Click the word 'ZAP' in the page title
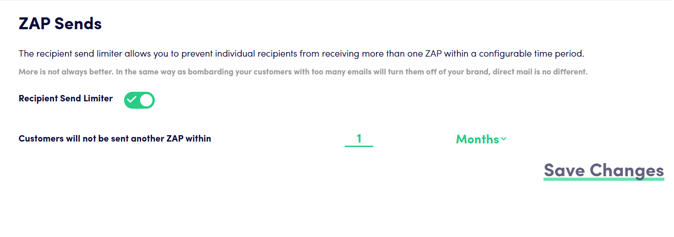674x237 pixels. pos(35,23)
